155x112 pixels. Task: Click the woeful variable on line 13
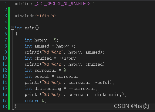point(42,76)
